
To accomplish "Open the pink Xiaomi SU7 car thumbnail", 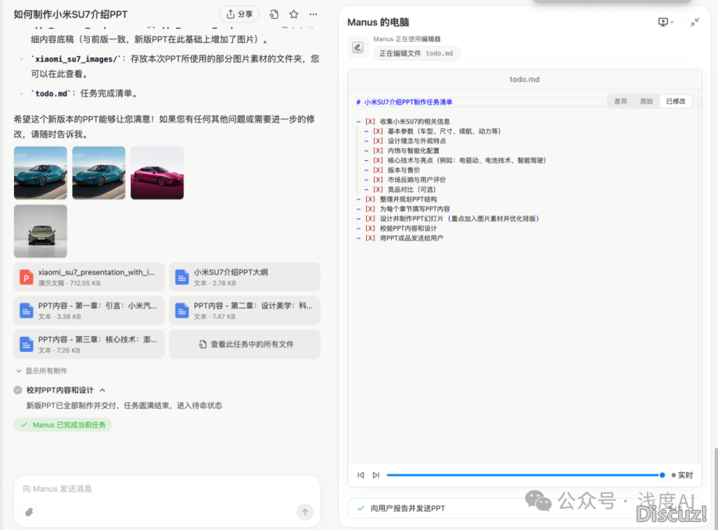I will tap(157, 173).
